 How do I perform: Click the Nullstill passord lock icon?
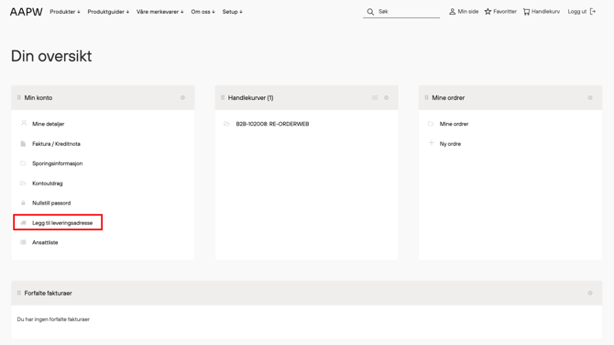(x=23, y=203)
